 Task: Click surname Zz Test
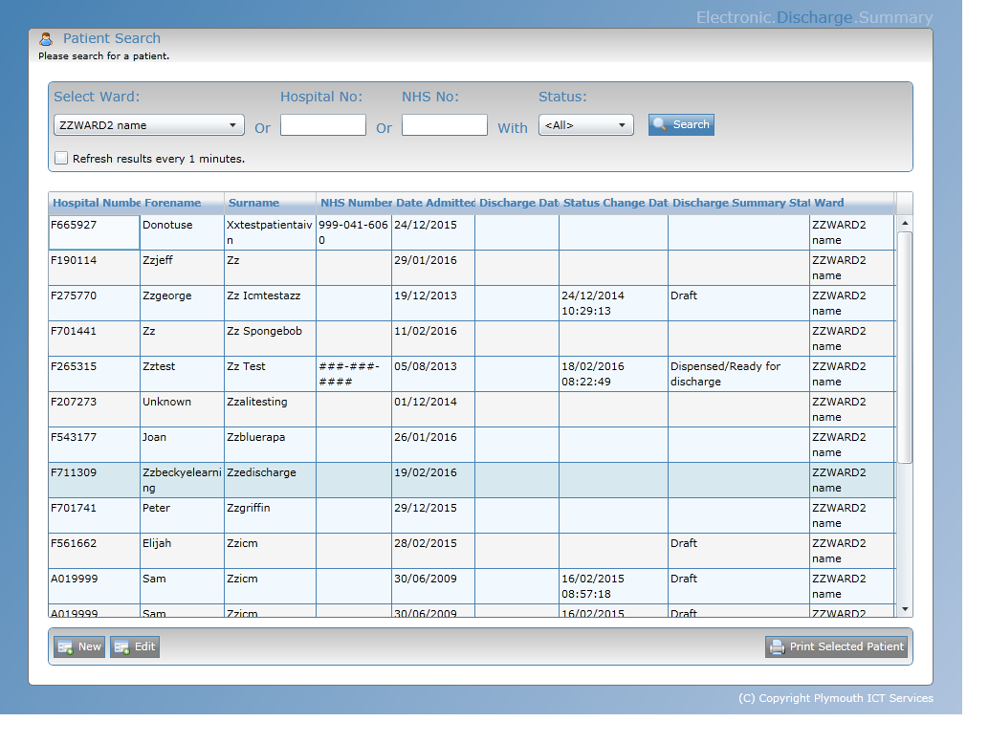click(x=246, y=366)
